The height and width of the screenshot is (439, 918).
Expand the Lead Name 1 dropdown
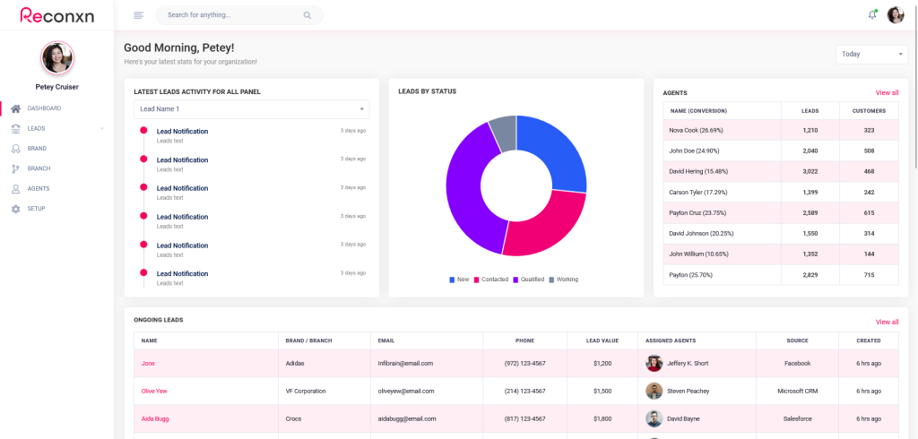[x=251, y=109]
